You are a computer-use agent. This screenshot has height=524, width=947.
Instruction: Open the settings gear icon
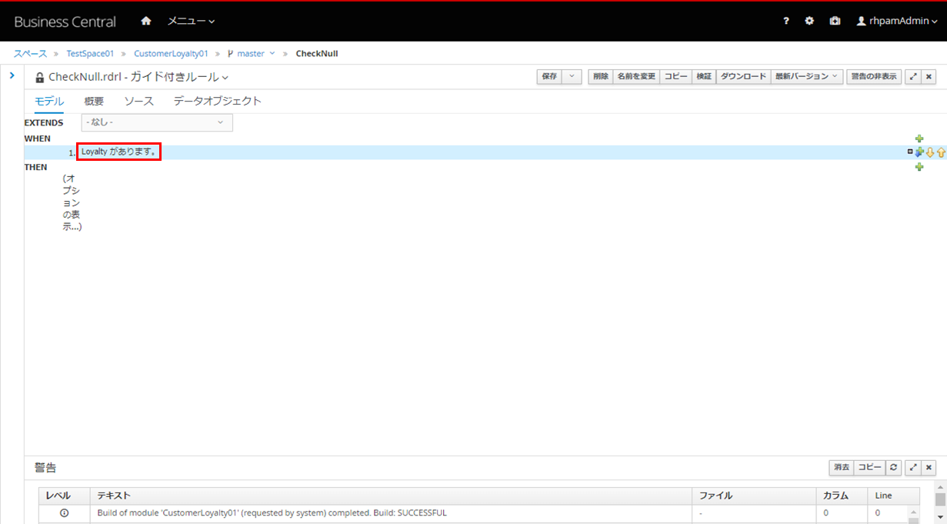(809, 21)
